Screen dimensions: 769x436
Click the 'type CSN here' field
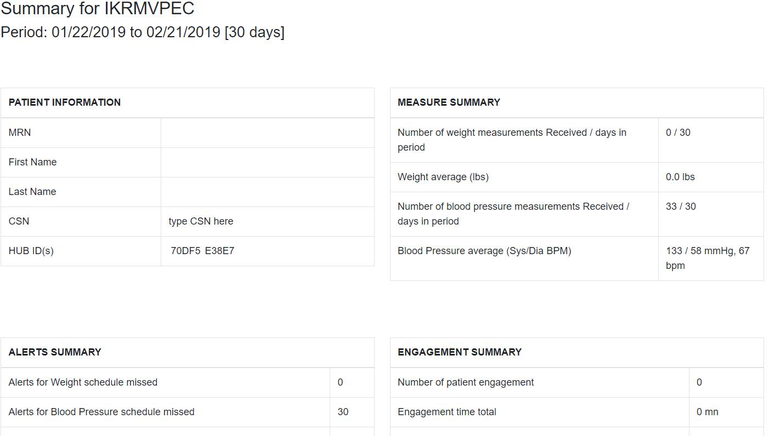point(201,221)
